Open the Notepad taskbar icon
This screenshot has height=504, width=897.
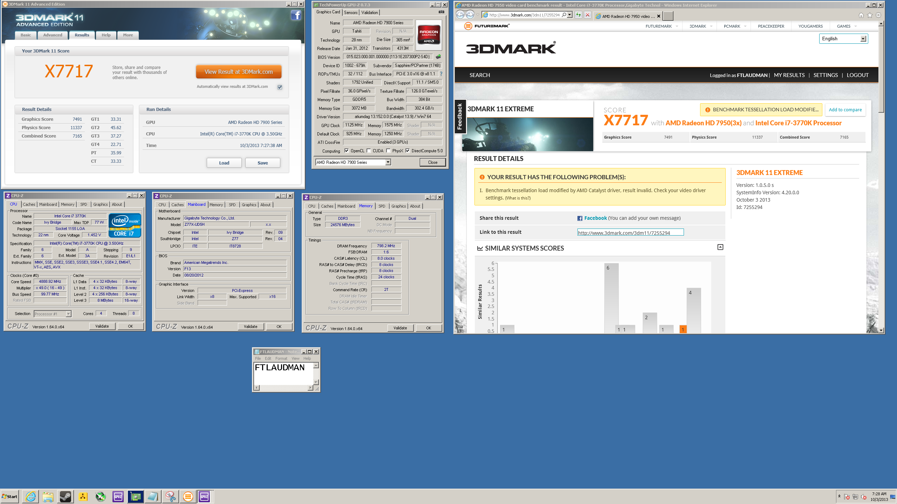pyautogui.click(x=153, y=496)
